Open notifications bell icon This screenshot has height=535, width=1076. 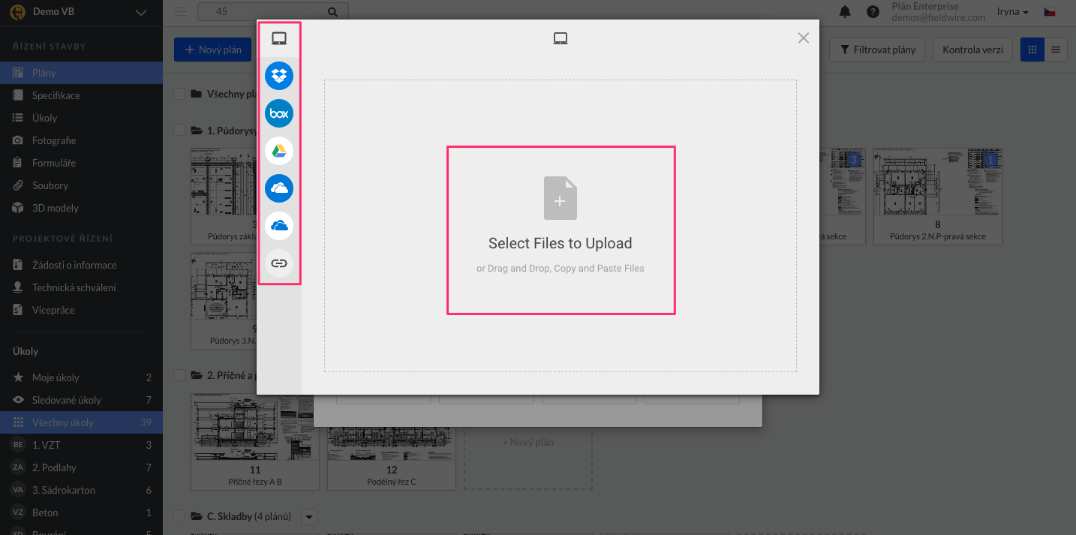coord(845,12)
